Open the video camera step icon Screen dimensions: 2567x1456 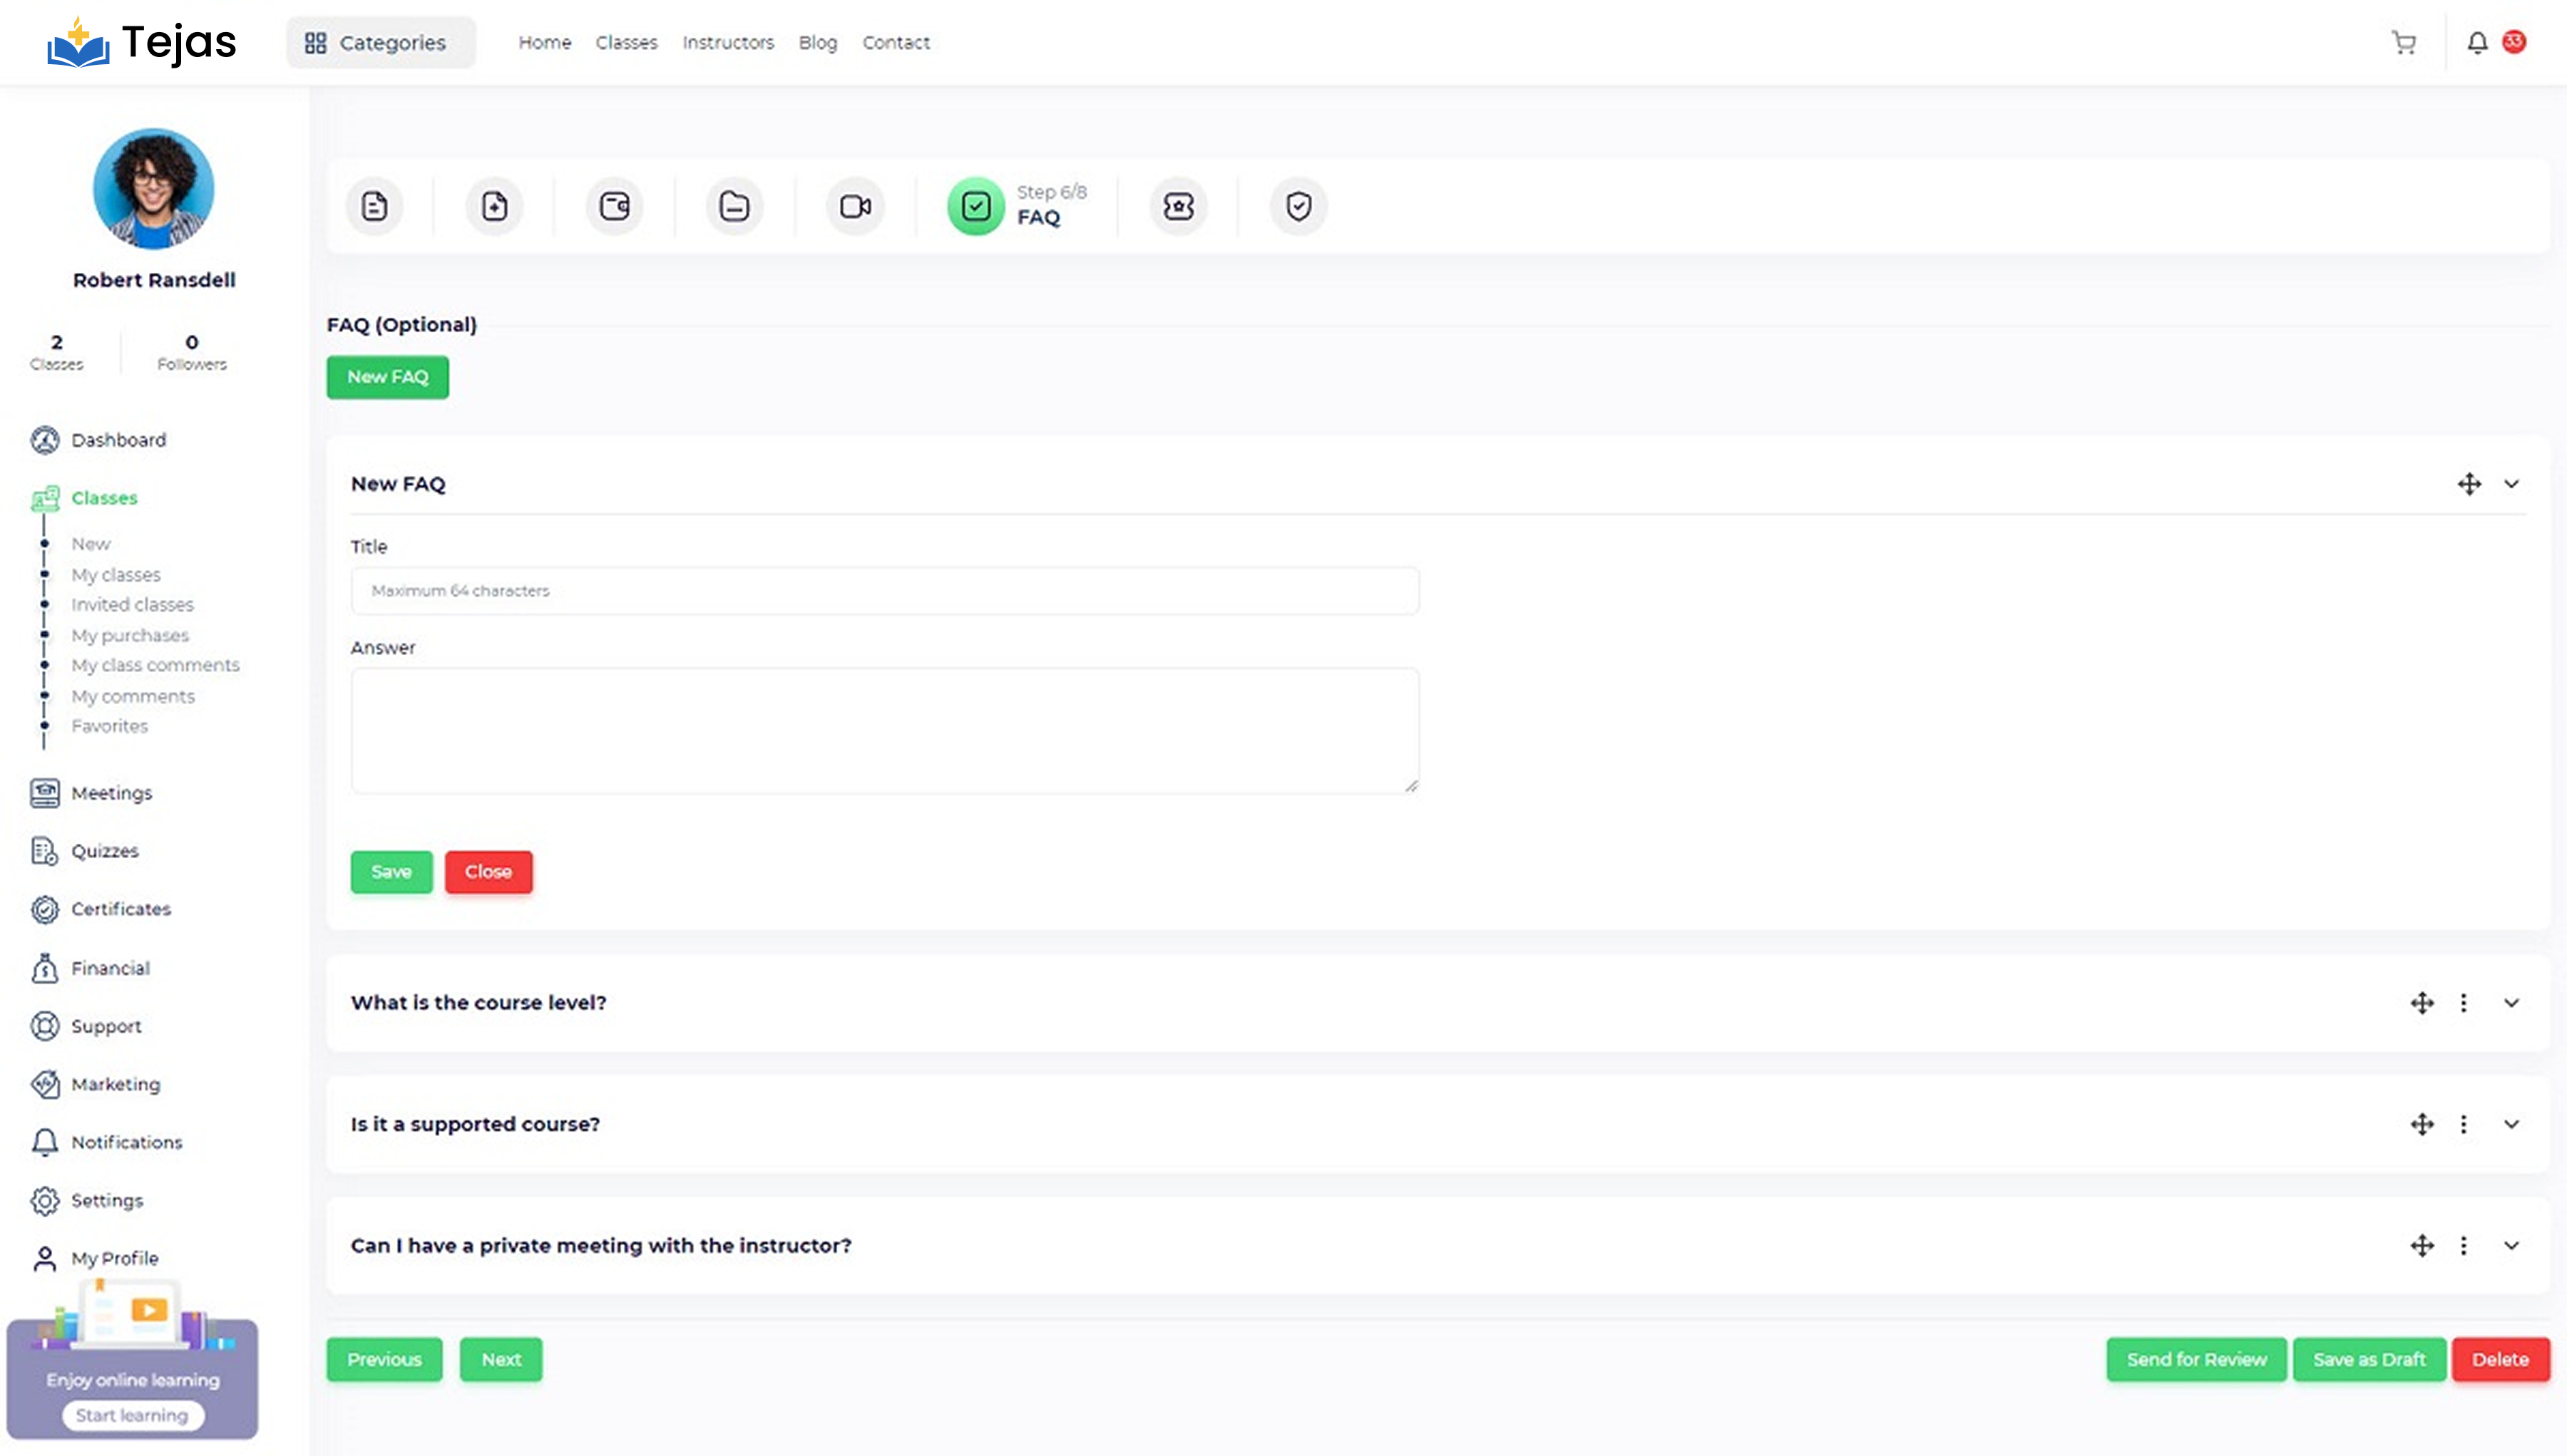coord(854,206)
